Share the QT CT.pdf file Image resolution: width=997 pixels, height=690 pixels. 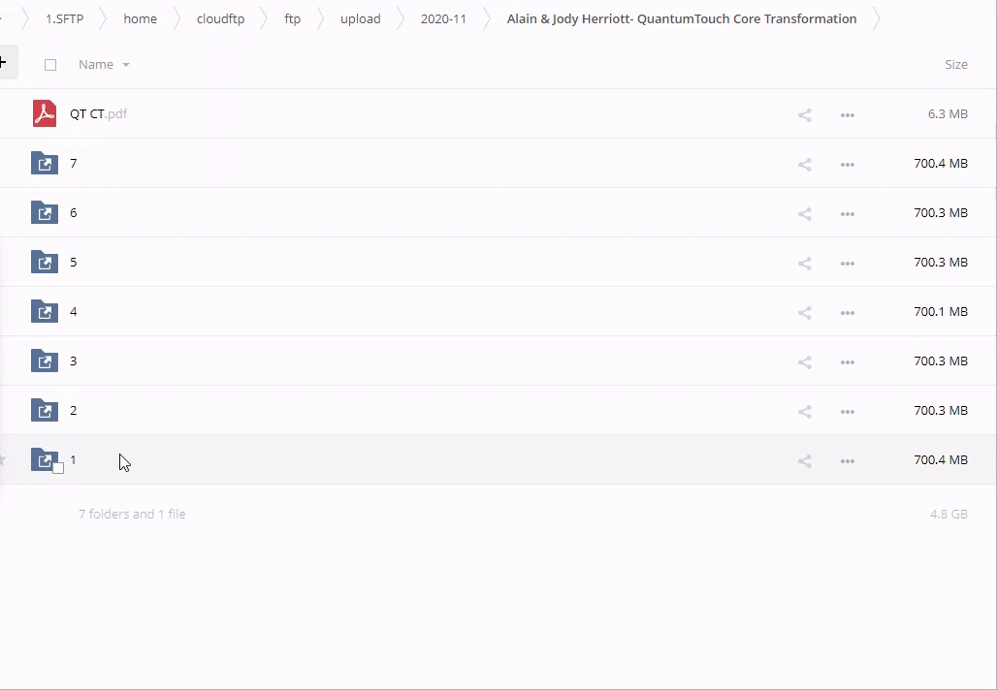(804, 115)
